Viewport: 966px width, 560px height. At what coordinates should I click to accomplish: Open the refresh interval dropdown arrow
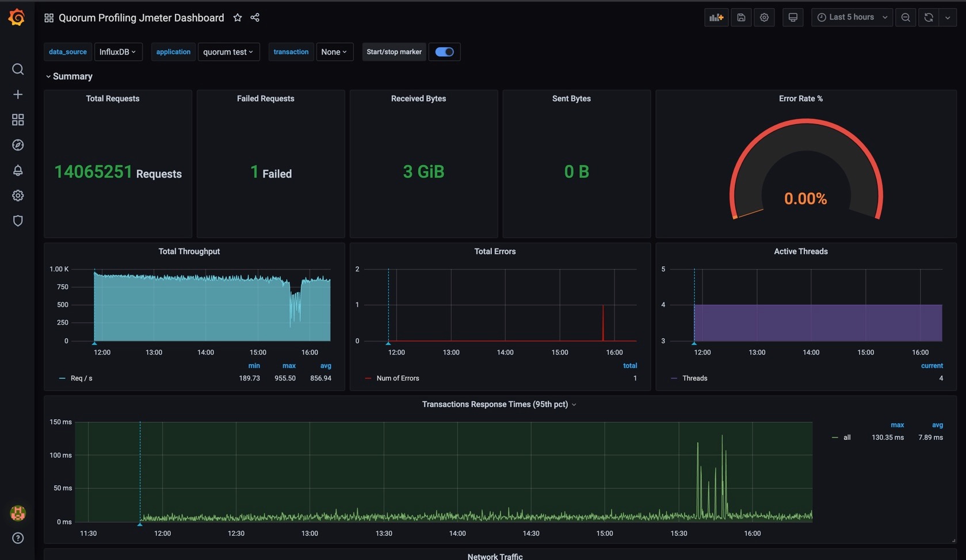pos(948,17)
